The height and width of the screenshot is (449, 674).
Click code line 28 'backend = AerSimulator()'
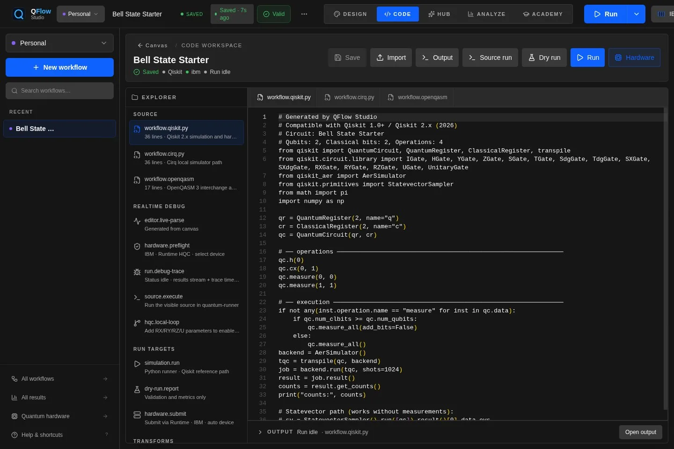click(x=322, y=353)
